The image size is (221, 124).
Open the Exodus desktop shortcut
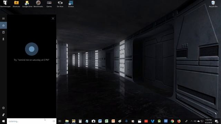click(71, 4)
